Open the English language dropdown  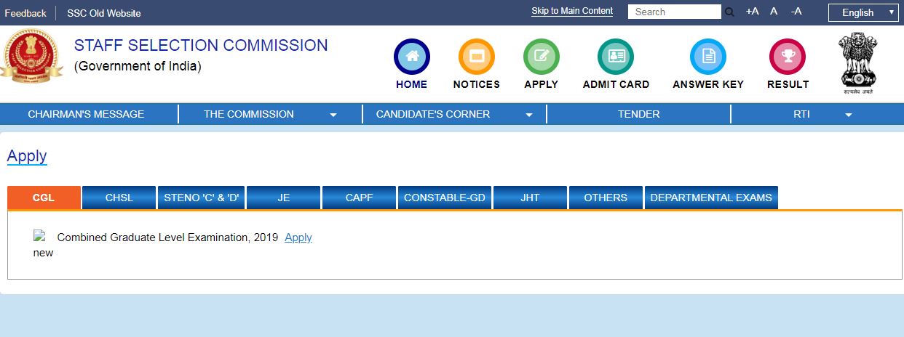tap(863, 12)
